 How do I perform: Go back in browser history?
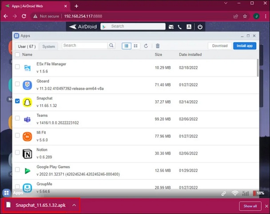6,16
